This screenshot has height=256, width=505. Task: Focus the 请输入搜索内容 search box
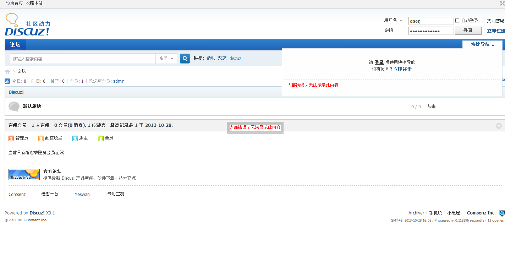pos(83,59)
